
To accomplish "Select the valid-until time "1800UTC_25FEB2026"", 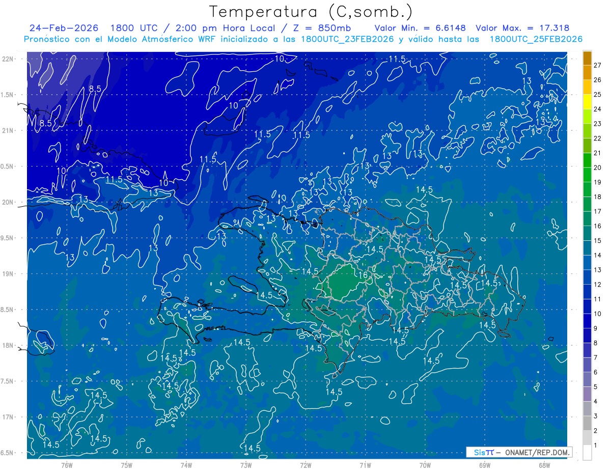I will 536,39.
